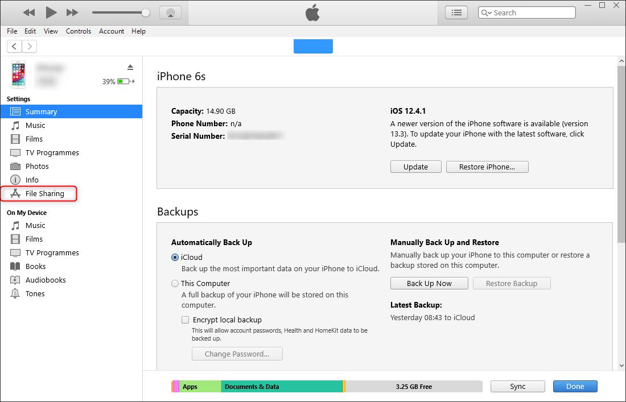The image size is (626, 402).
Task: Open the AirPlay output icon
Action: 171,13
